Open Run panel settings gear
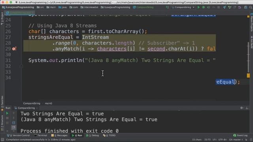253x142 pixels. point(242,108)
